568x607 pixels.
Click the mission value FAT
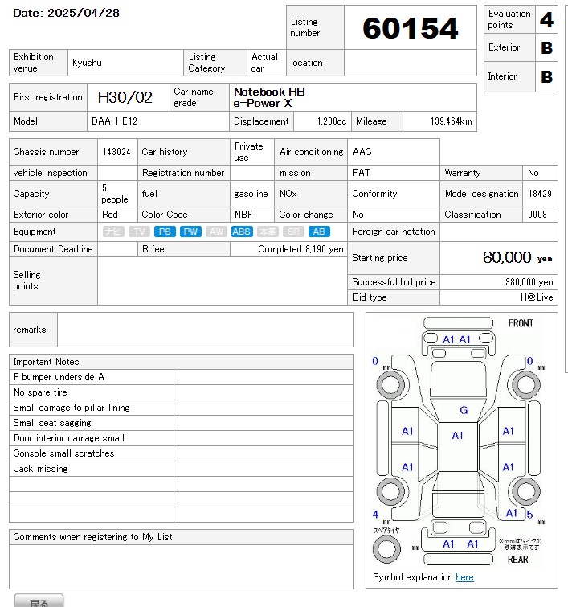click(x=362, y=173)
